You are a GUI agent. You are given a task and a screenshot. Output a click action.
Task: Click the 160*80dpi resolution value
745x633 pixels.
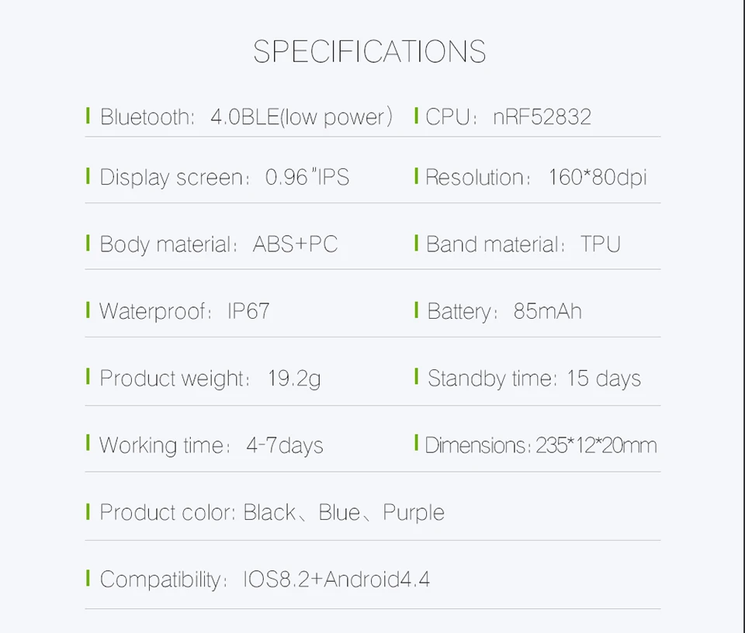tap(598, 177)
